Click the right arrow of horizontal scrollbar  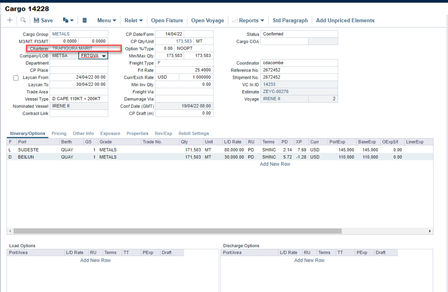pyautogui.click(x=430, y=231)
